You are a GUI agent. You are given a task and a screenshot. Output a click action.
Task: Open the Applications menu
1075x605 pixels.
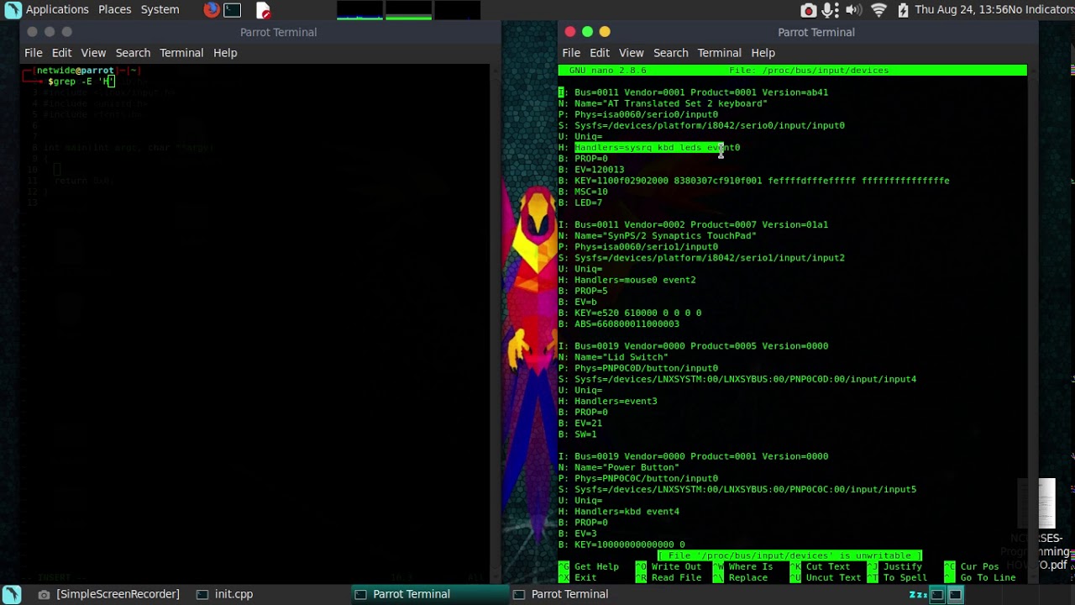[x=57, y=9]
